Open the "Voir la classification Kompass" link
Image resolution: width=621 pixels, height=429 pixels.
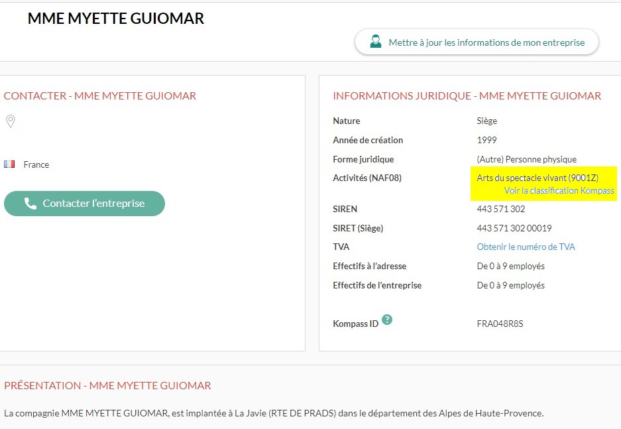(559, 191)
